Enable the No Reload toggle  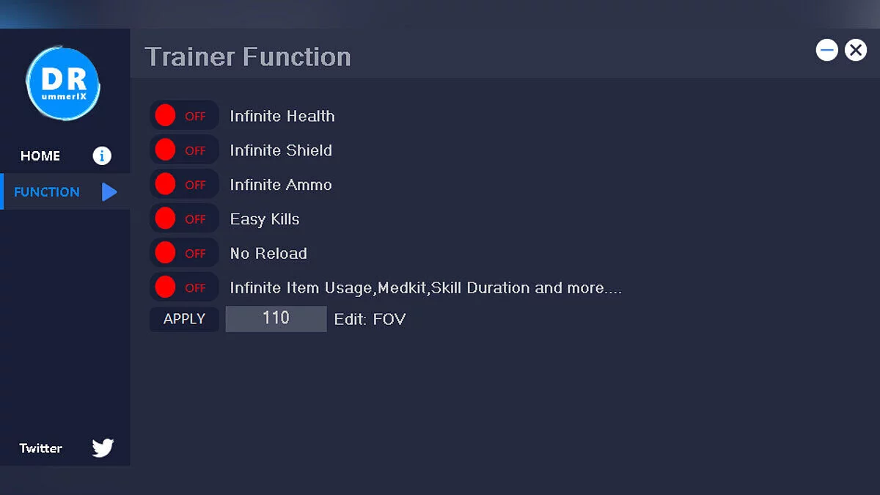tap(183, 253)
